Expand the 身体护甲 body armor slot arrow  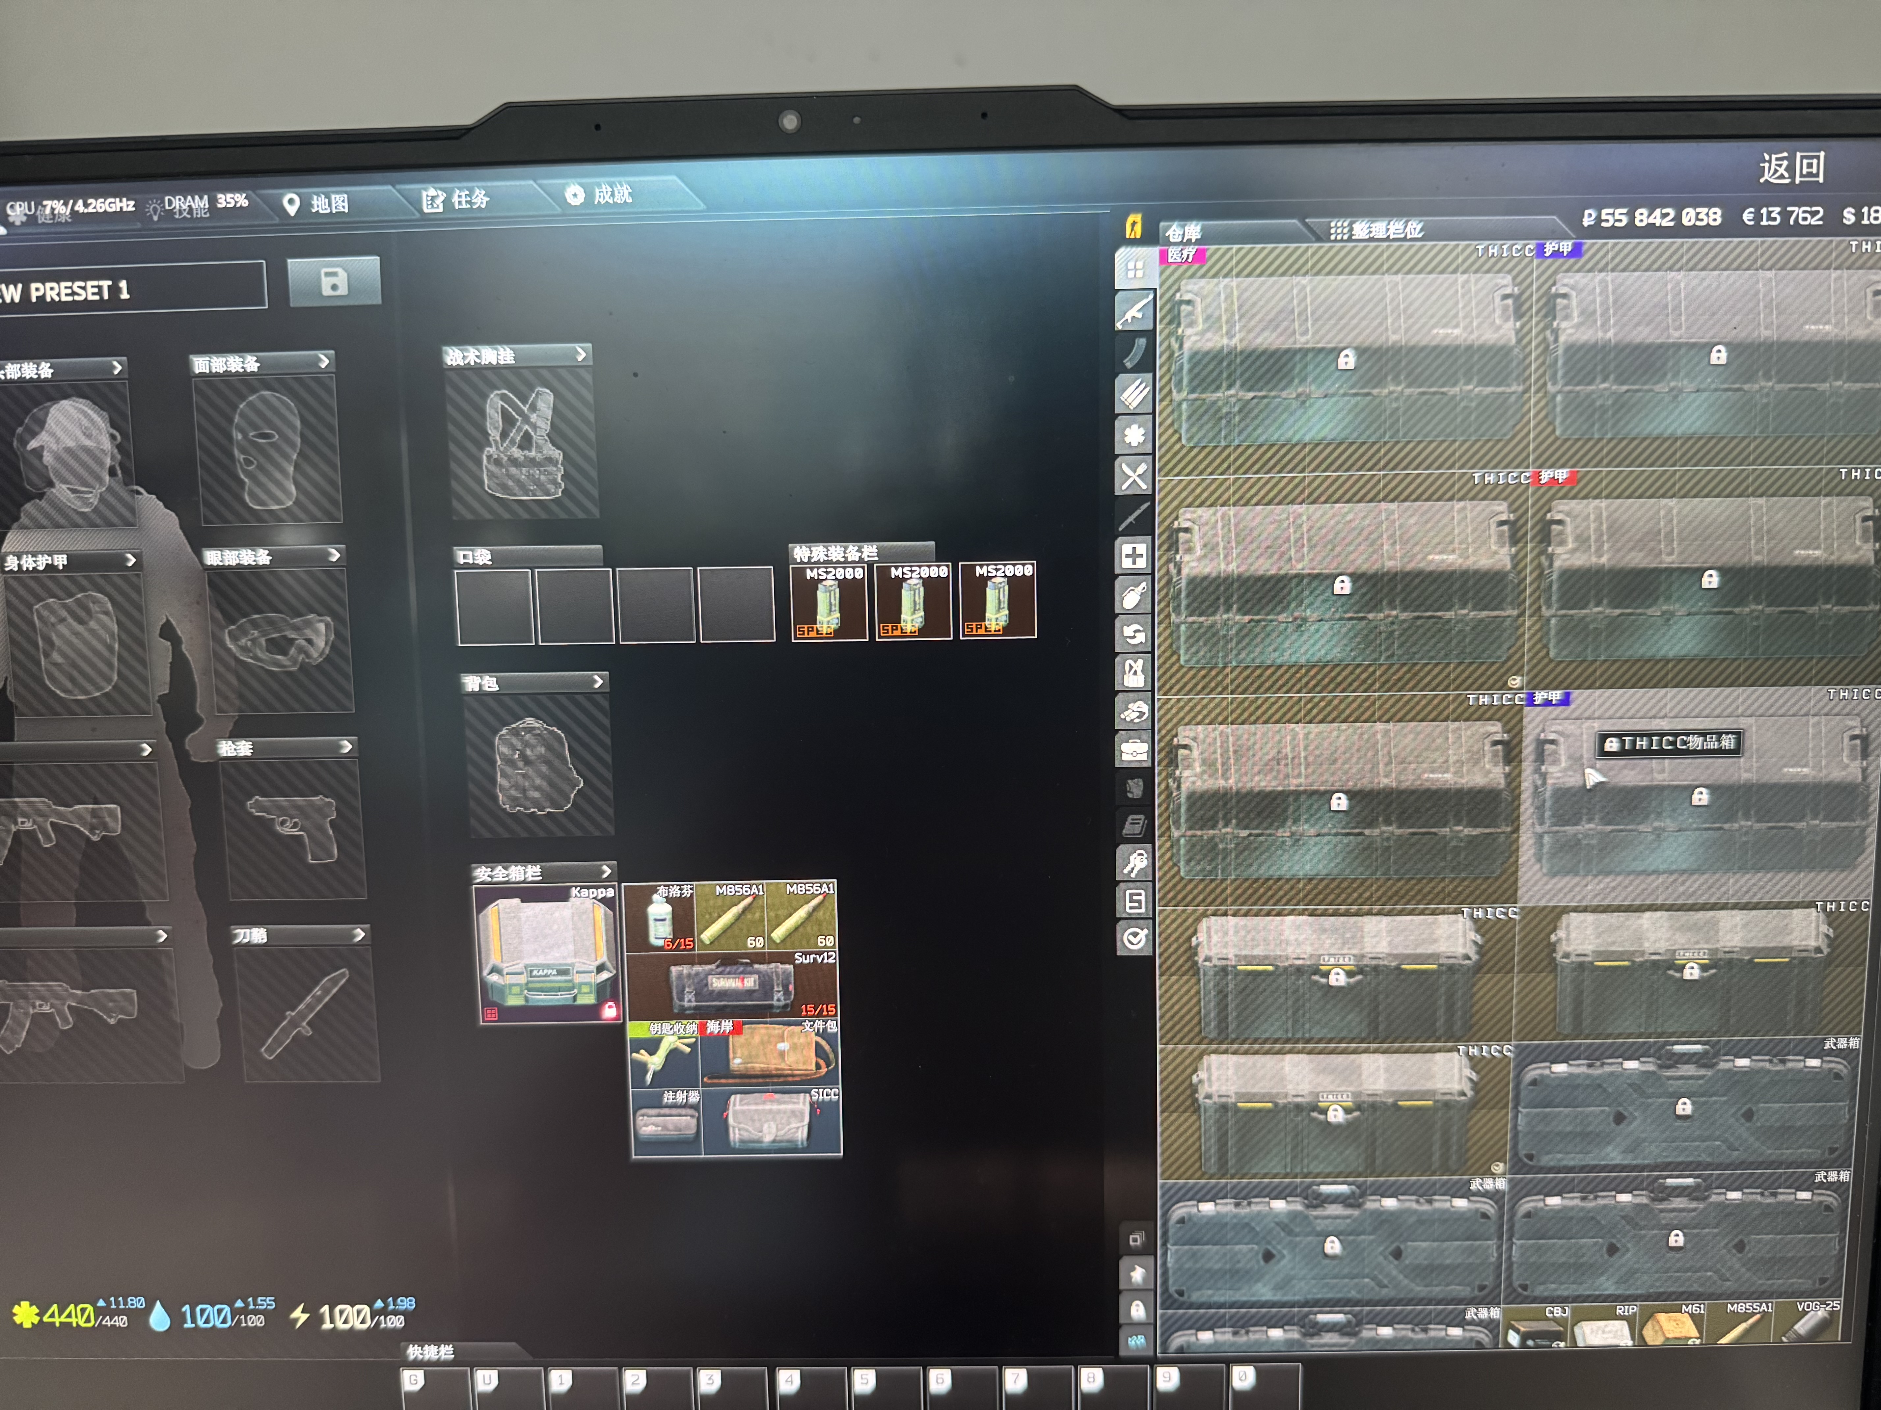pos(130,560)
